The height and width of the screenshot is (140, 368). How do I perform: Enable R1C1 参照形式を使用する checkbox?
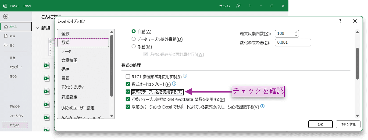click(x=128, y=77)
